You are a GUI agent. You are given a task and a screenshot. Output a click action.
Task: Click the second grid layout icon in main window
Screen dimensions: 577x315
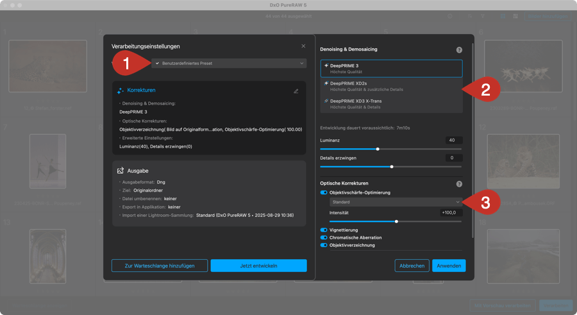pyautogui.click(x=515, y=16)
